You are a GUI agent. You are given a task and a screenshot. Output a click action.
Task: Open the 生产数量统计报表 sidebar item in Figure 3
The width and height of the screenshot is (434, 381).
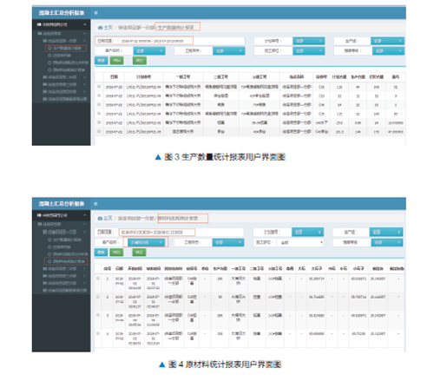[x=66, y=49]
